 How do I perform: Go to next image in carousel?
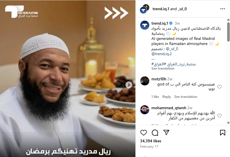129,85
